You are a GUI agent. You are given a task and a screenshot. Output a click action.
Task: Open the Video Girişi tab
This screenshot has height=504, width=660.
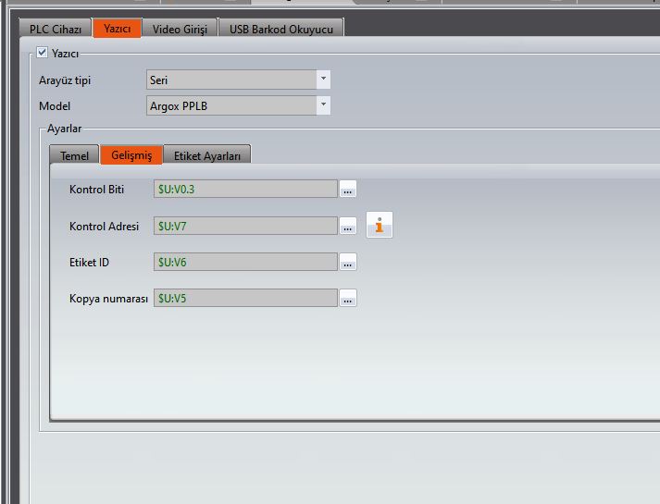tap(180, 29)
